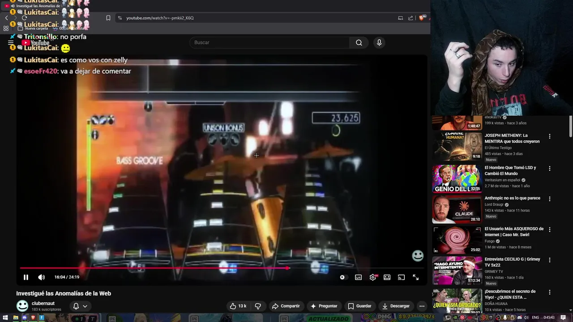Switch to theater mode
The image size is (573, 322).
click(387, 277)
